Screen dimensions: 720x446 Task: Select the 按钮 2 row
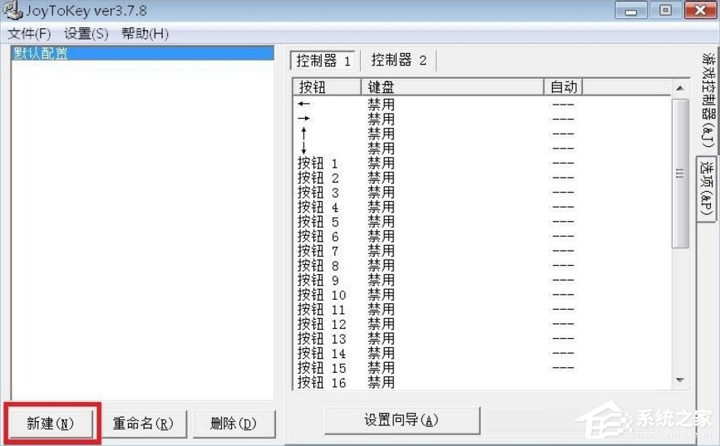[482, 178]
